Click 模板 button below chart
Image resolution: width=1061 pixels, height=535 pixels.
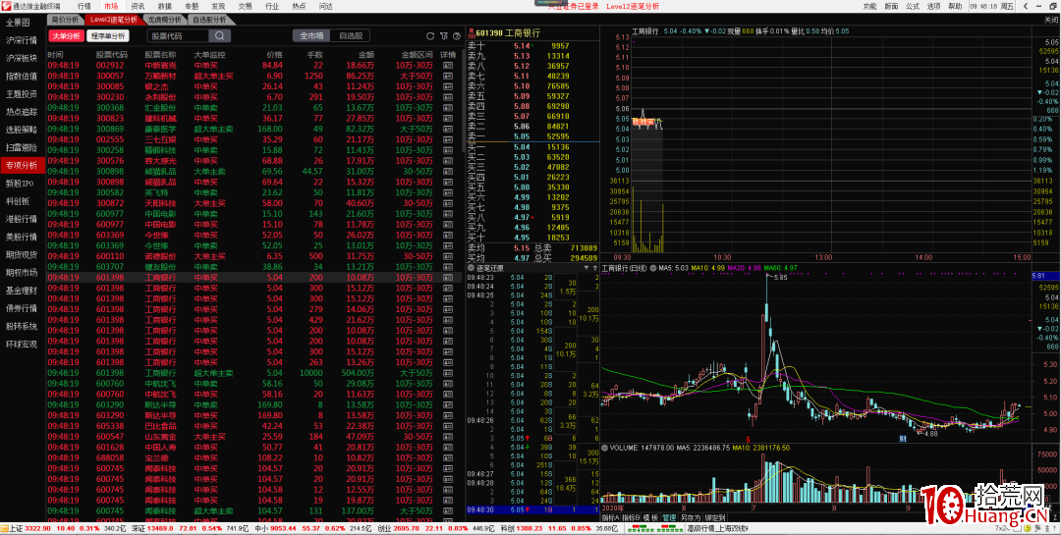click(x=650, y=517)
